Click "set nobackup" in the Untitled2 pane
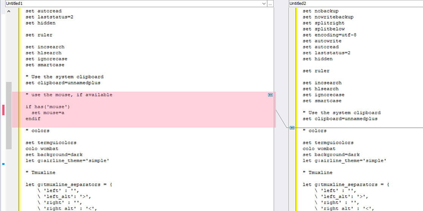This screenshot has height=211, width=423. (x=321, y=11)
